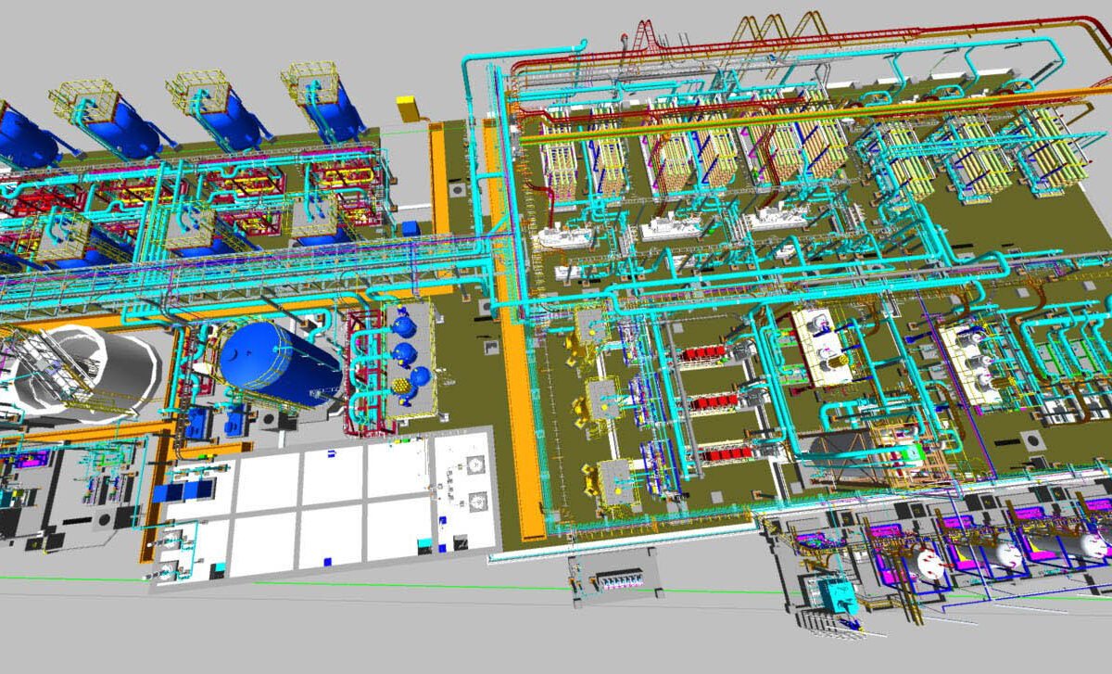Select the leftmost white horizontal drum, bottom right
This screenshot has width=1112, height=674.
coord(929,562)
